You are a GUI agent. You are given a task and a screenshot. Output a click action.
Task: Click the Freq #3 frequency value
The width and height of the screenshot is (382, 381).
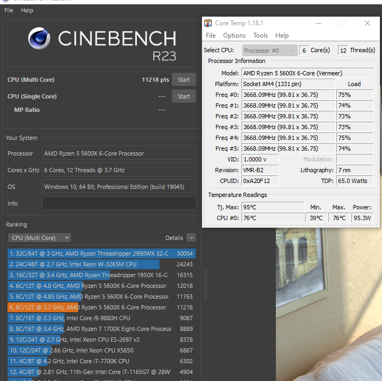[x=288, y=127]
